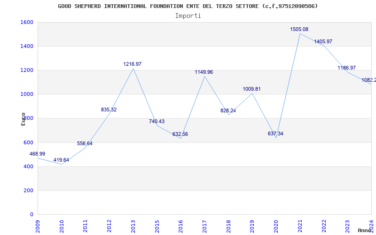
Task: Click the 2012 year axis label
Action: click(x=109, y=227)
